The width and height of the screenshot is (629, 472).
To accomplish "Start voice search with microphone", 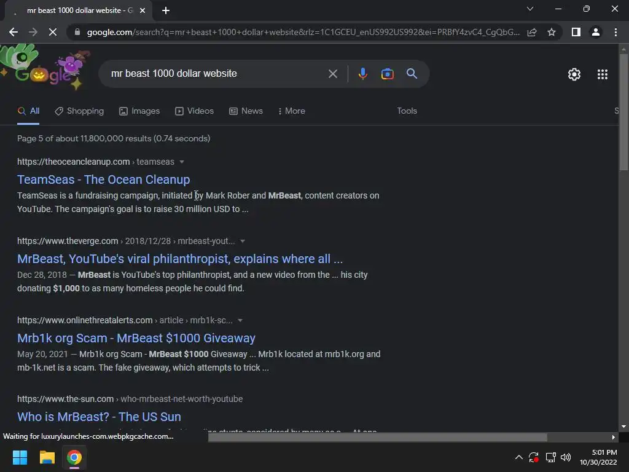I will [x=362, y=74].
